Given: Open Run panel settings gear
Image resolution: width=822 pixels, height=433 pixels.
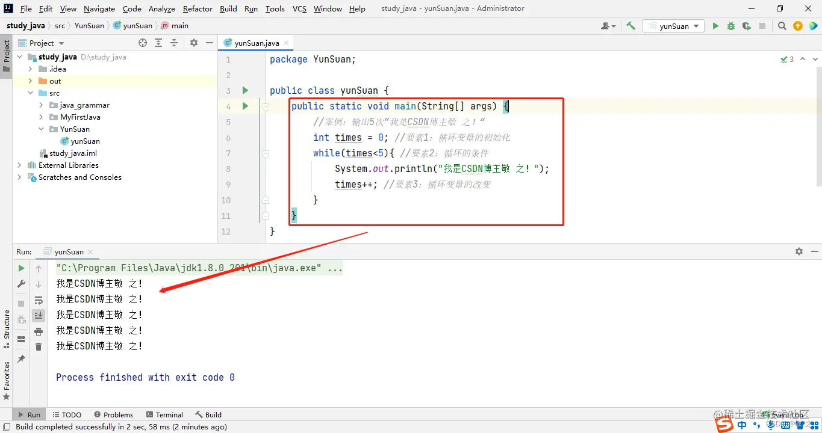Looking at the screenshot, I should (799, 251).
